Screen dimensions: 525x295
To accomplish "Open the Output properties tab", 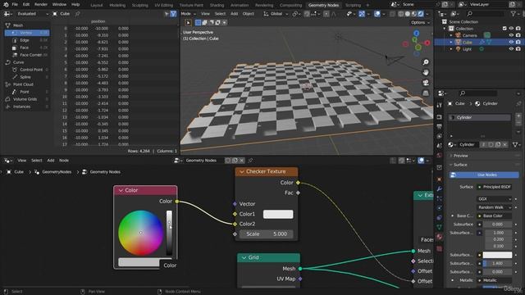I will coord(440,126).
